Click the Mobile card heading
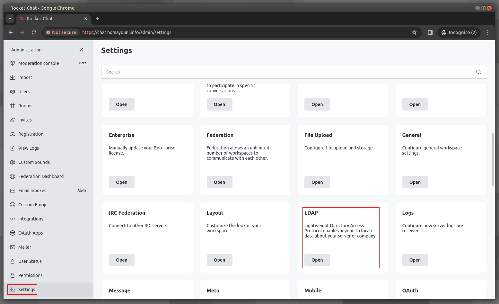This screenshot has height=304, width=499. [313, 291]
